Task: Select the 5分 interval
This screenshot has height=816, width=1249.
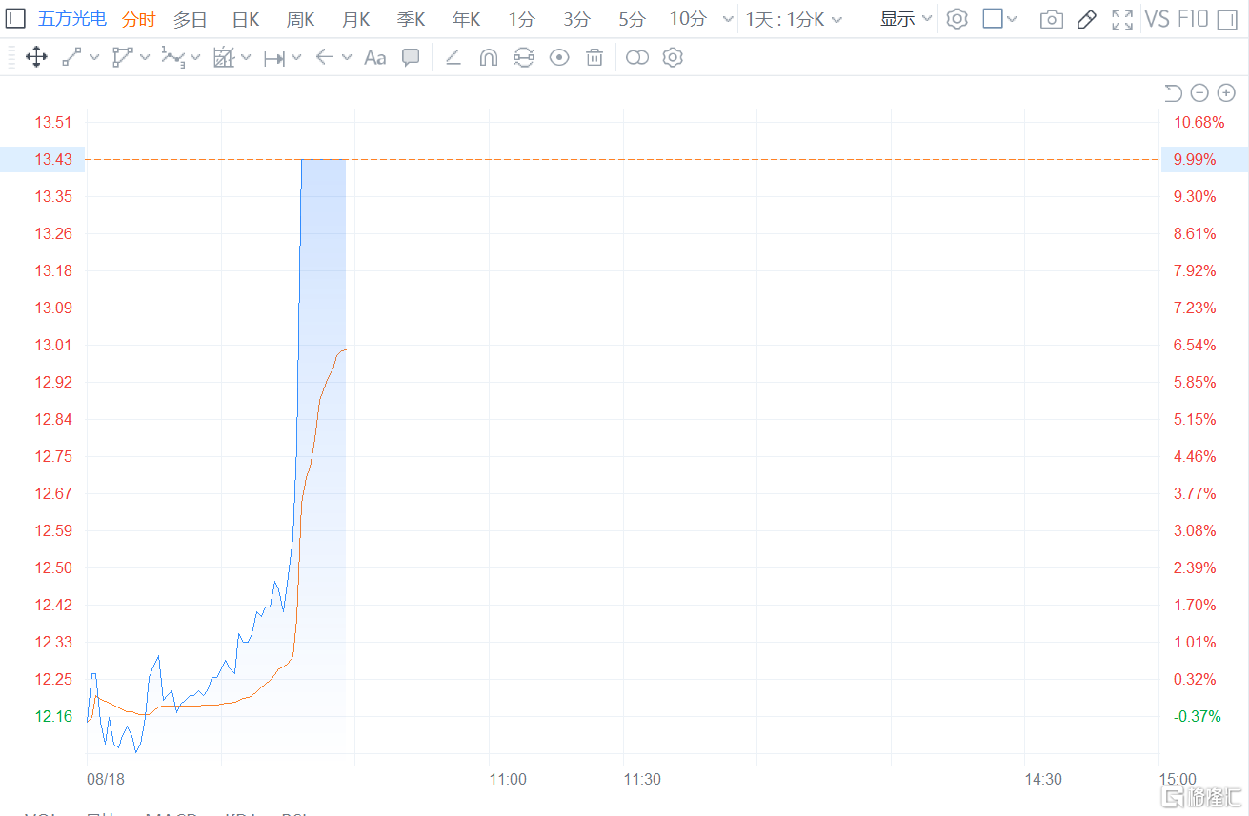Action: click(x=632, y=19)
